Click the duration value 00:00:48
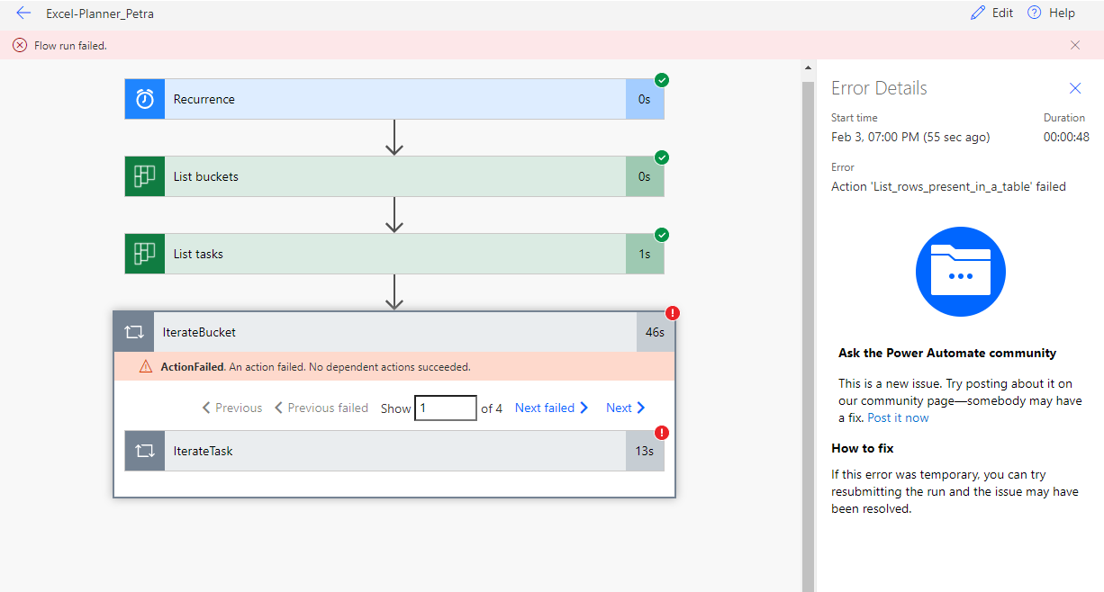Image resolution: width=1104 pixels, height=592 pixels. pos(1066,137)
